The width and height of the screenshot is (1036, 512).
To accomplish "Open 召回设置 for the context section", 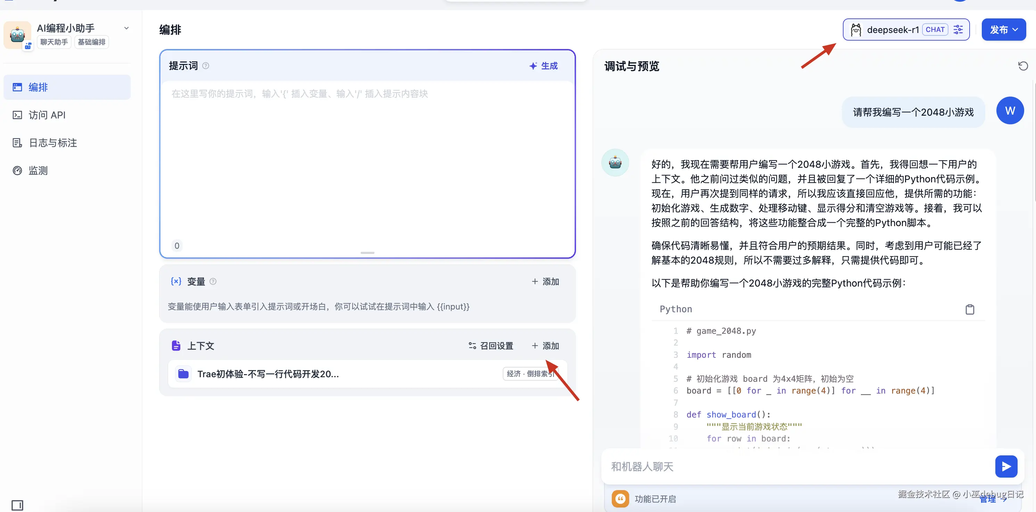I will tap(490, 346).
